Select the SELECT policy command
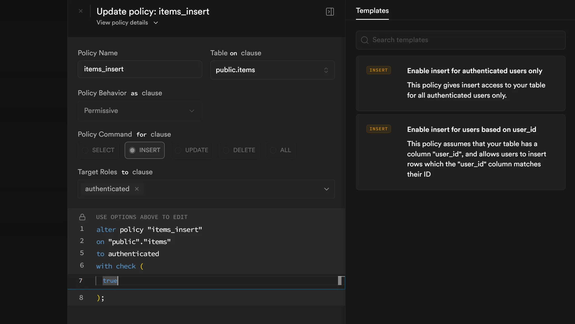Screen dimensions: 575x324 [x=98, y=150]
